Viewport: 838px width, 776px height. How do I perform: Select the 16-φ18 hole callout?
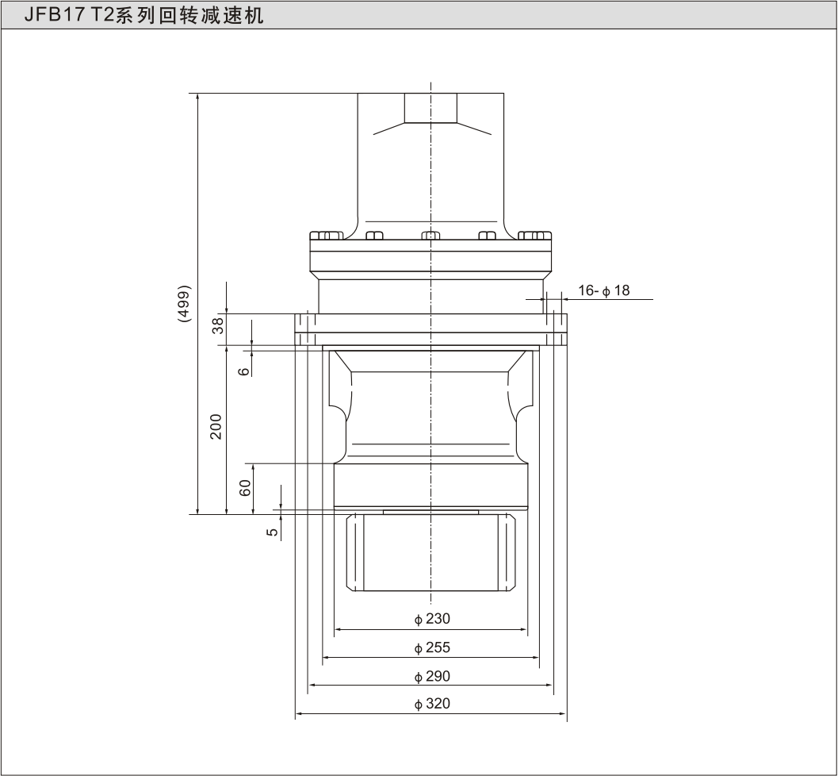(603, 290)
